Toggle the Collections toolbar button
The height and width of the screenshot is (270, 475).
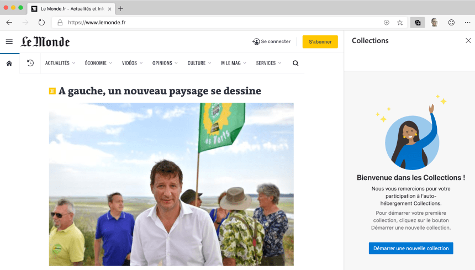tap(418, 23)
